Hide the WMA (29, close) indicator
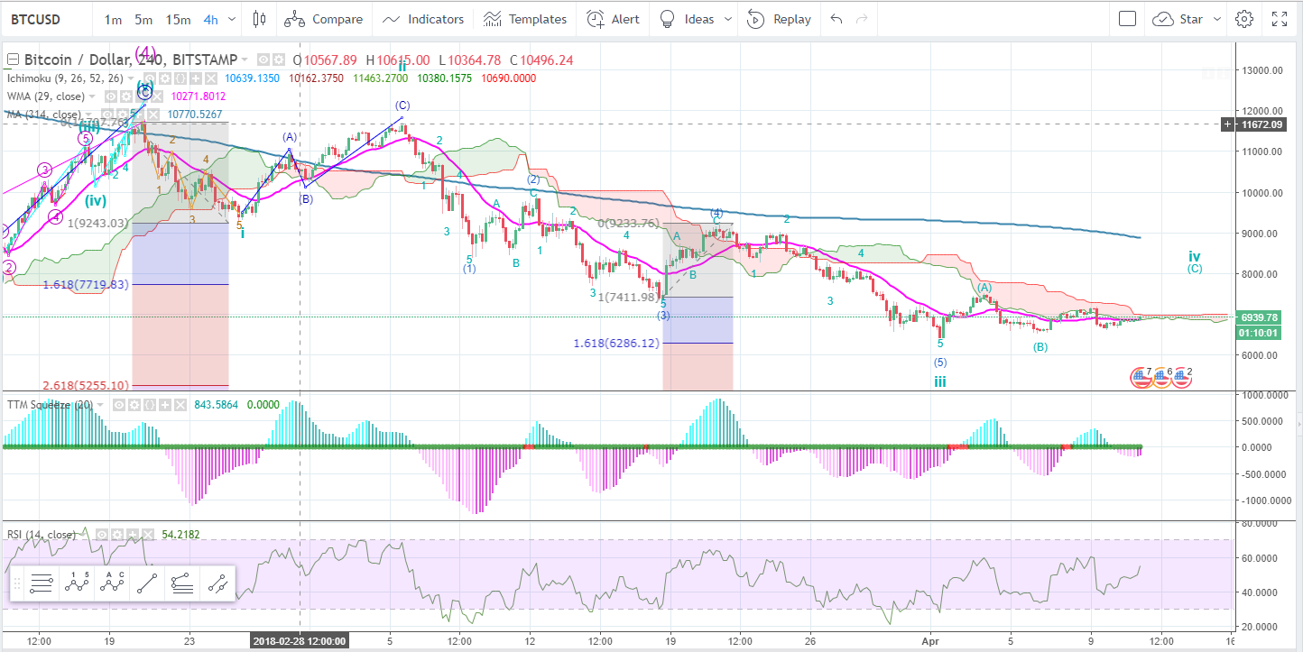The image size is (1303, 652). pyautogui.click(x=111, y=96)
